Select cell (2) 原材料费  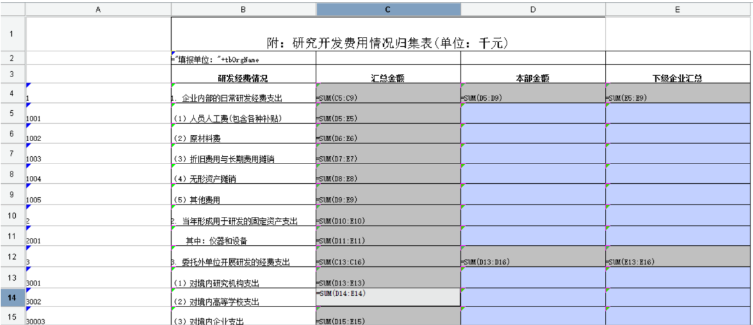click(x=244, y=133)
